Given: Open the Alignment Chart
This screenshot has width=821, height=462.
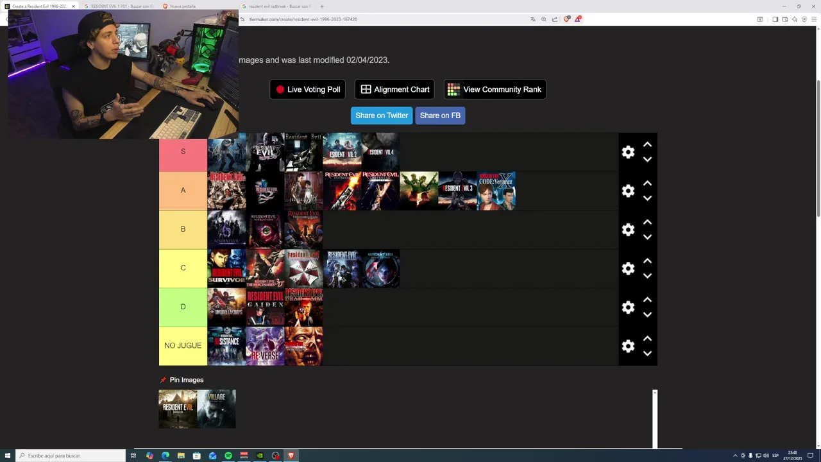Looking at the screenshot, I should pos(394,89).
